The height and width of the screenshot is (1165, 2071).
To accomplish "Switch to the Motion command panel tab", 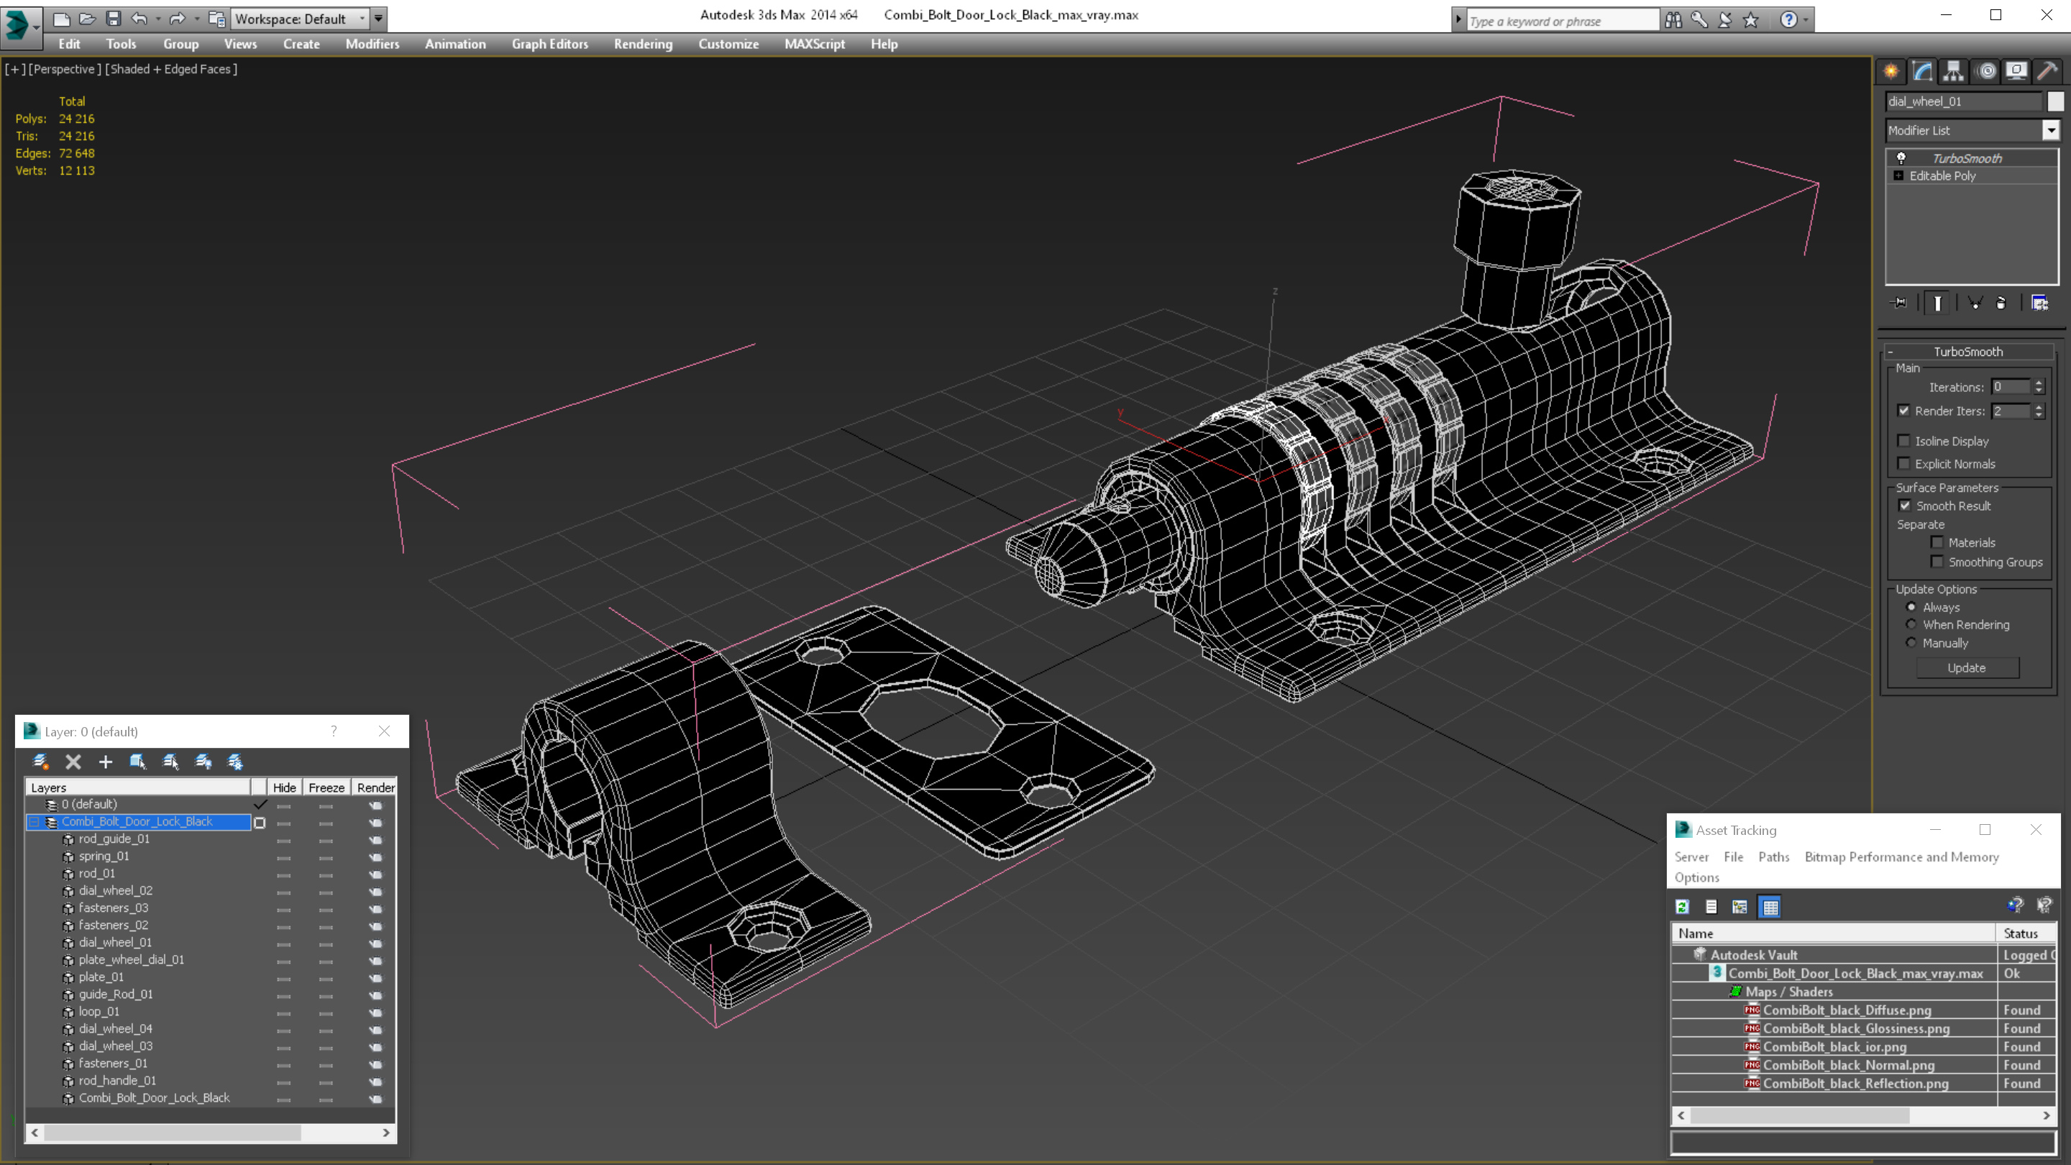I will (1985, 72).
